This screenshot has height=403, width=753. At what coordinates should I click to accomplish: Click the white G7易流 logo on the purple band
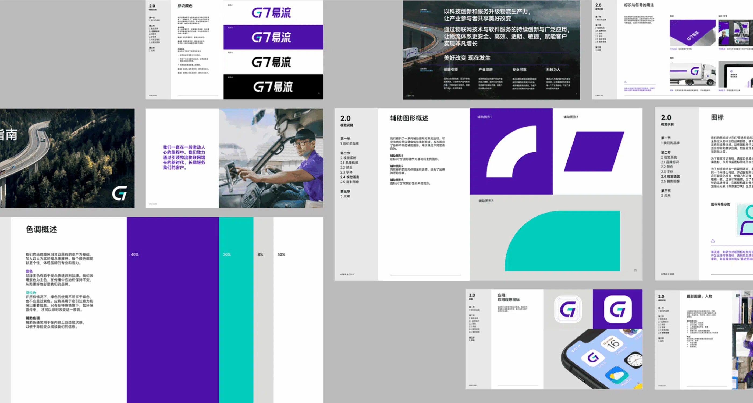click(x=271, y=37)
